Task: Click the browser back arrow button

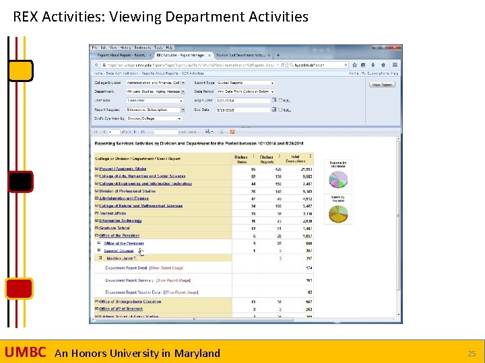Action: pos(96,65)
